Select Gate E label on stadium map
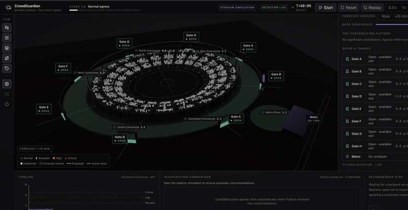 [x=44, y=109]
